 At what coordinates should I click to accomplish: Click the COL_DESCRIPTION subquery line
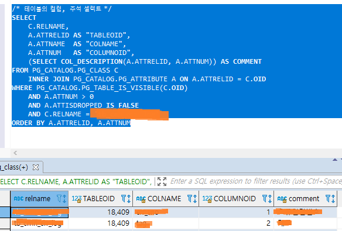145,61
